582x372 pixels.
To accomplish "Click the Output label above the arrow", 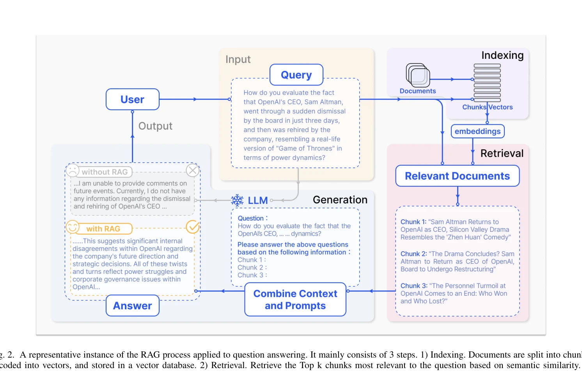I will [x=155, y=126].
